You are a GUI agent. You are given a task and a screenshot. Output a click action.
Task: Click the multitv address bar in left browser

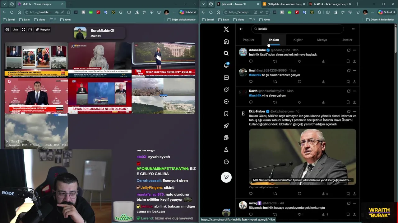tap(40, 12)
